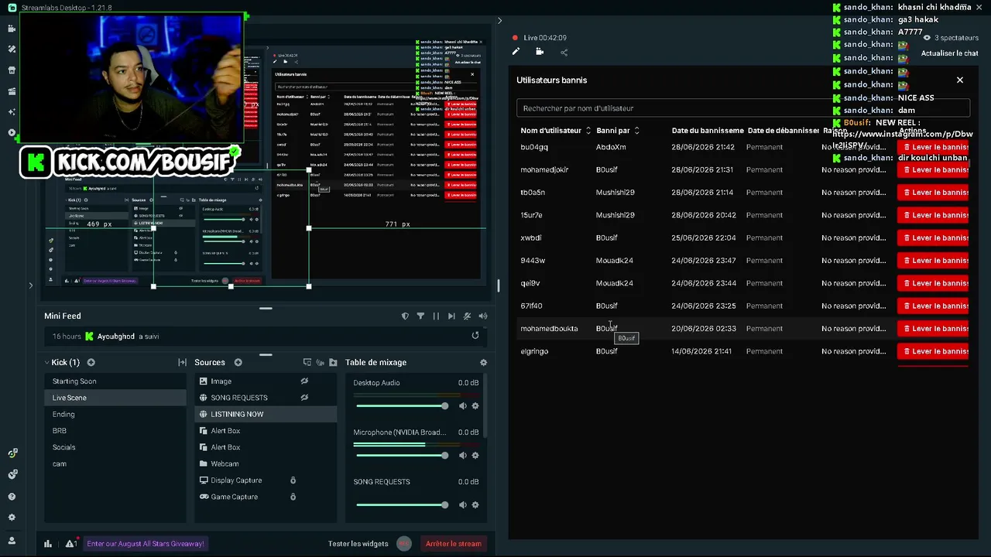Click Actualiser le chat

coord(949,53)
